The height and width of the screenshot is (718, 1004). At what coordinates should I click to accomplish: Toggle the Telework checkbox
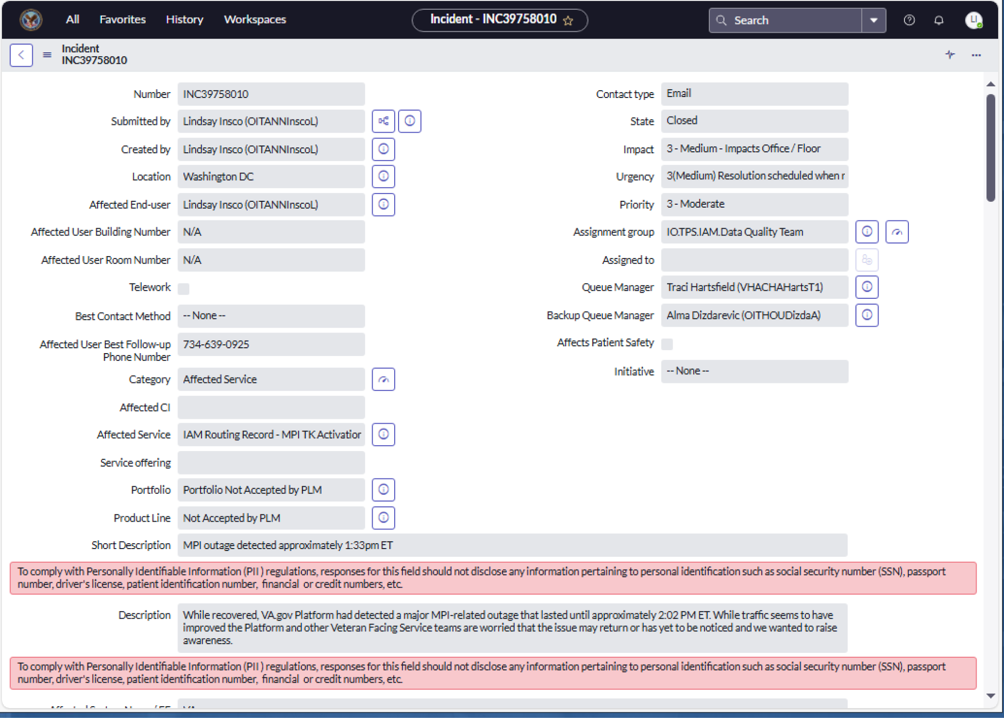pos(184,288)
